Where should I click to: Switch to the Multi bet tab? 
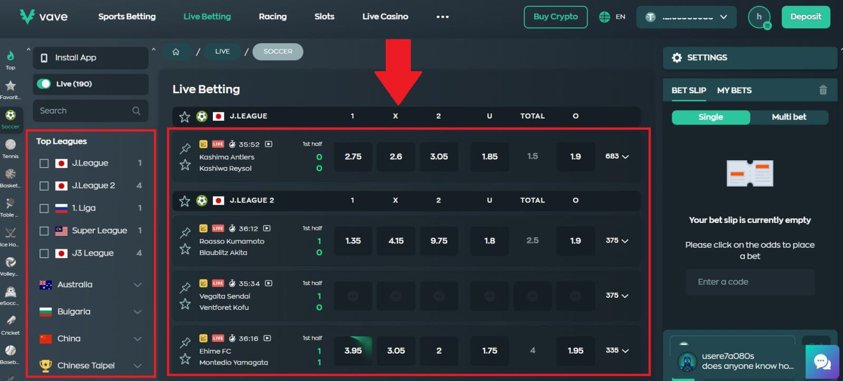[789, 117]
